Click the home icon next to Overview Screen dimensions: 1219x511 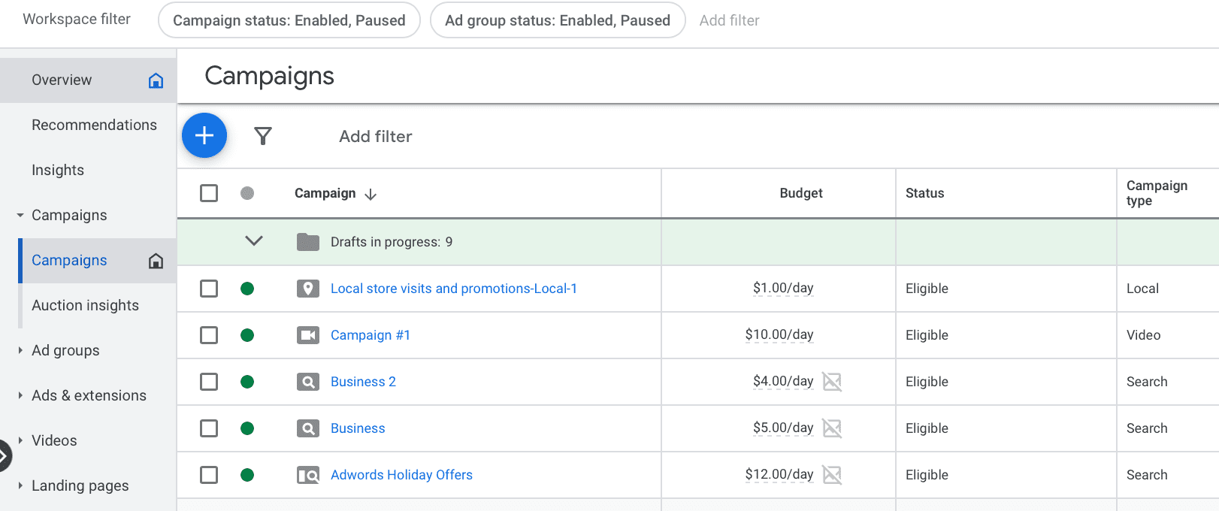coord(156,80)
